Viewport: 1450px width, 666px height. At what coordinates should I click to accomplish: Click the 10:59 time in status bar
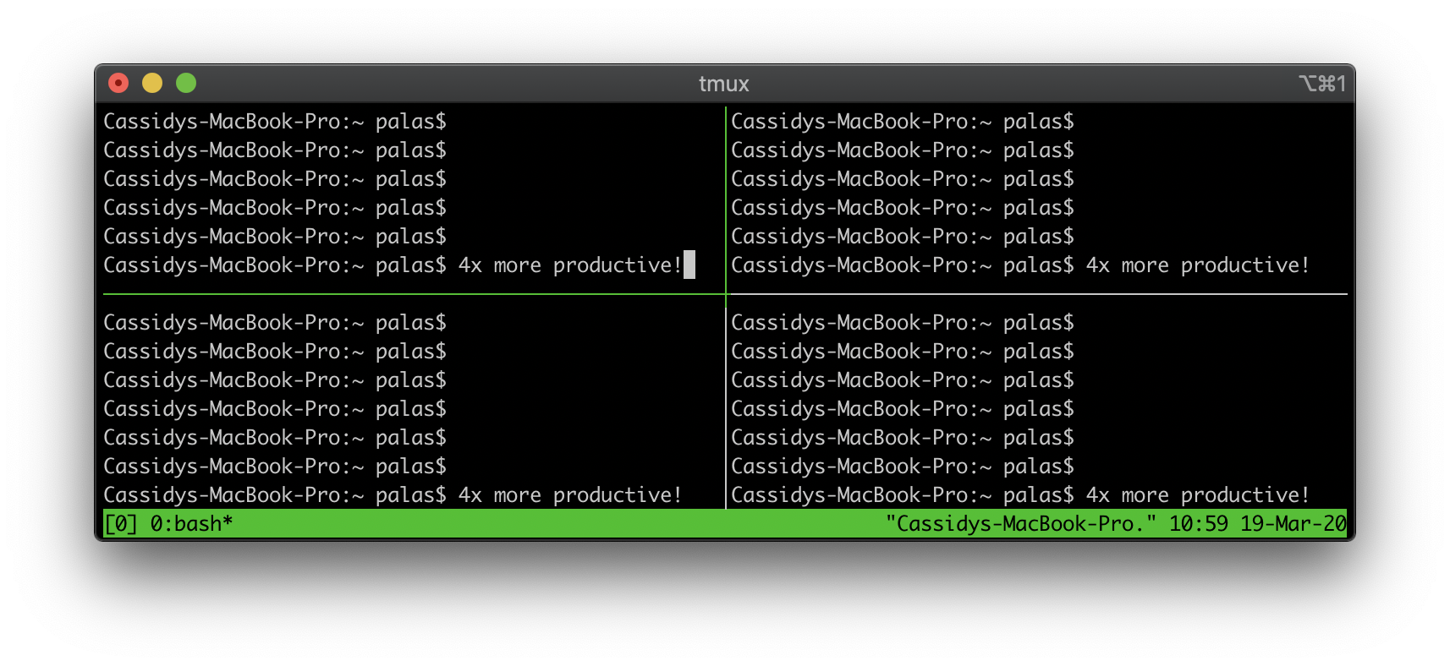[x=1199, y=524]
